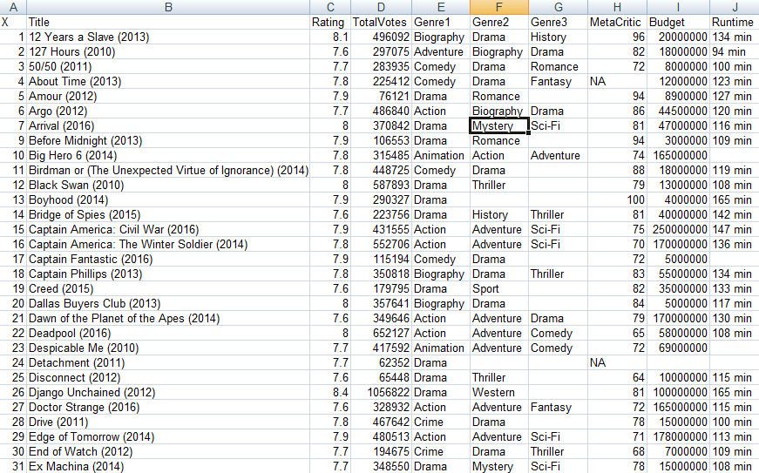
Task: Click TotalVotes 587893 for Black Swan
Action: [381, 186]
